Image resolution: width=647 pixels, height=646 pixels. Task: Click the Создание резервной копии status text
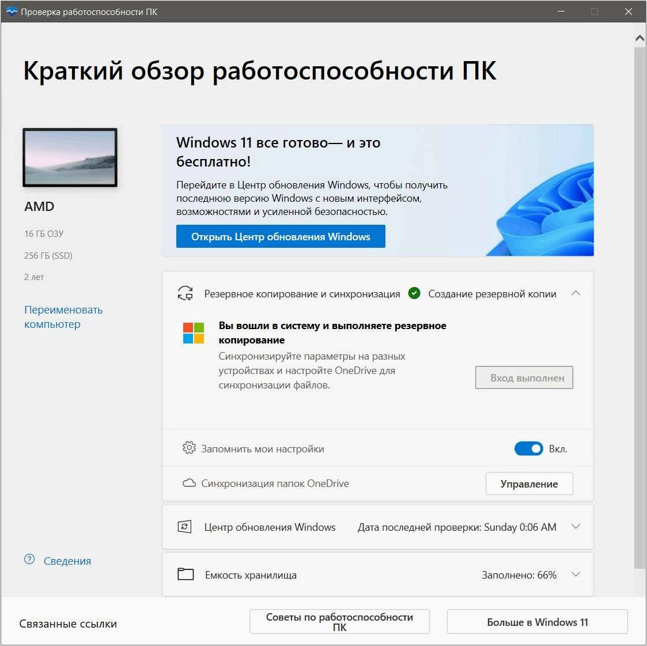492,294
